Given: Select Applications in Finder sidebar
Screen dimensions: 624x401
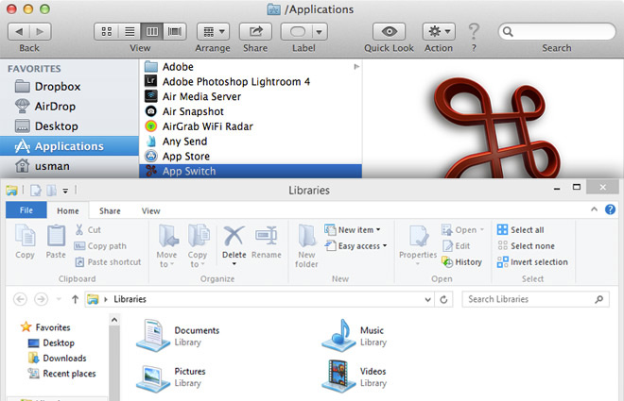Looking at the screenshot, I should click(69, 146).
